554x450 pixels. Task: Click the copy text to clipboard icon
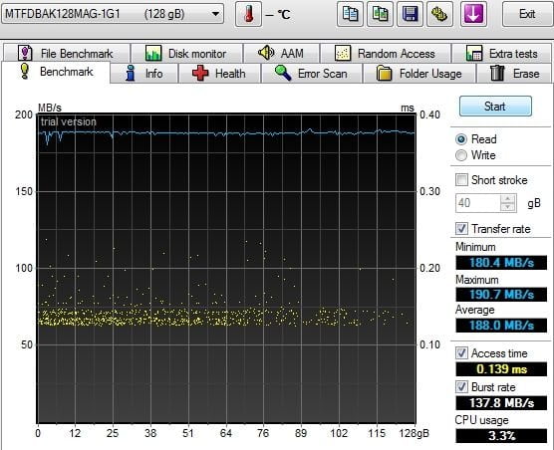(350, 14)
